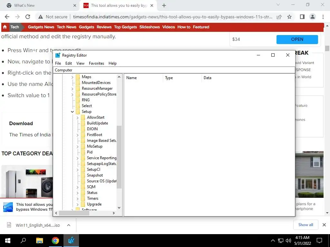The width and height of the screenshot is (330, 247).
Task: Open the Slideshows section link
Action: click(150, 27)
